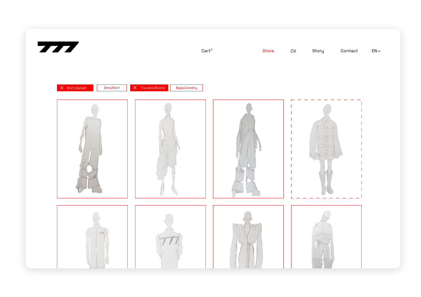Go to the Store page
The width and height of the screenshot is (421, 297).
[268, 51]
